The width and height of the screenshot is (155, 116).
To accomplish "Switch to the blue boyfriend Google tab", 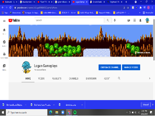I will tap(27, 2).
